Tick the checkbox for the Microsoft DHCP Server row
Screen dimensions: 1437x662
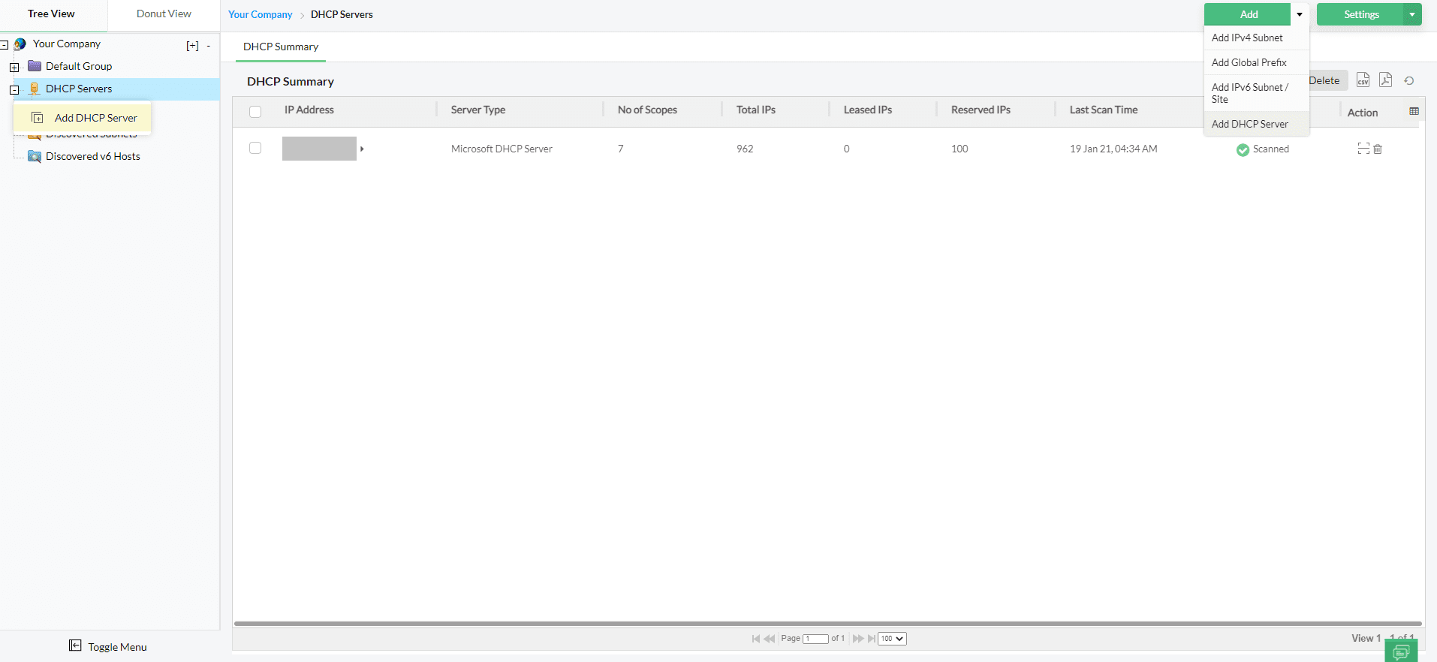coord(255,148)
